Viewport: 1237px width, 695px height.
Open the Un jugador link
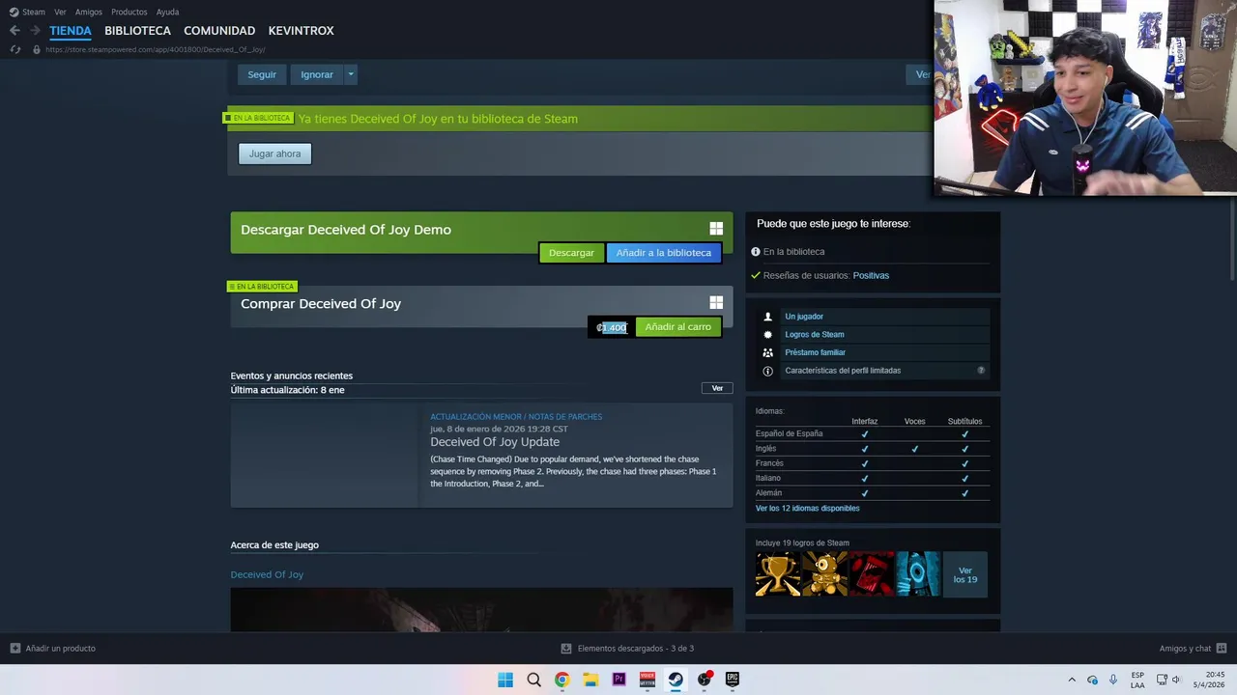pyautogui.click(x=804, y=317)
